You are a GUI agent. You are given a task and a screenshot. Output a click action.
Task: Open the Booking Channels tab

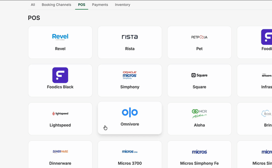56,5
